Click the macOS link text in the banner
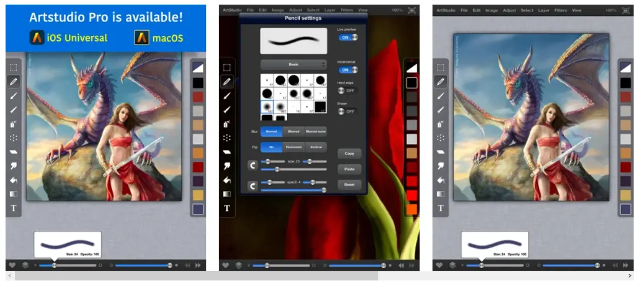 tap(168, 38)
